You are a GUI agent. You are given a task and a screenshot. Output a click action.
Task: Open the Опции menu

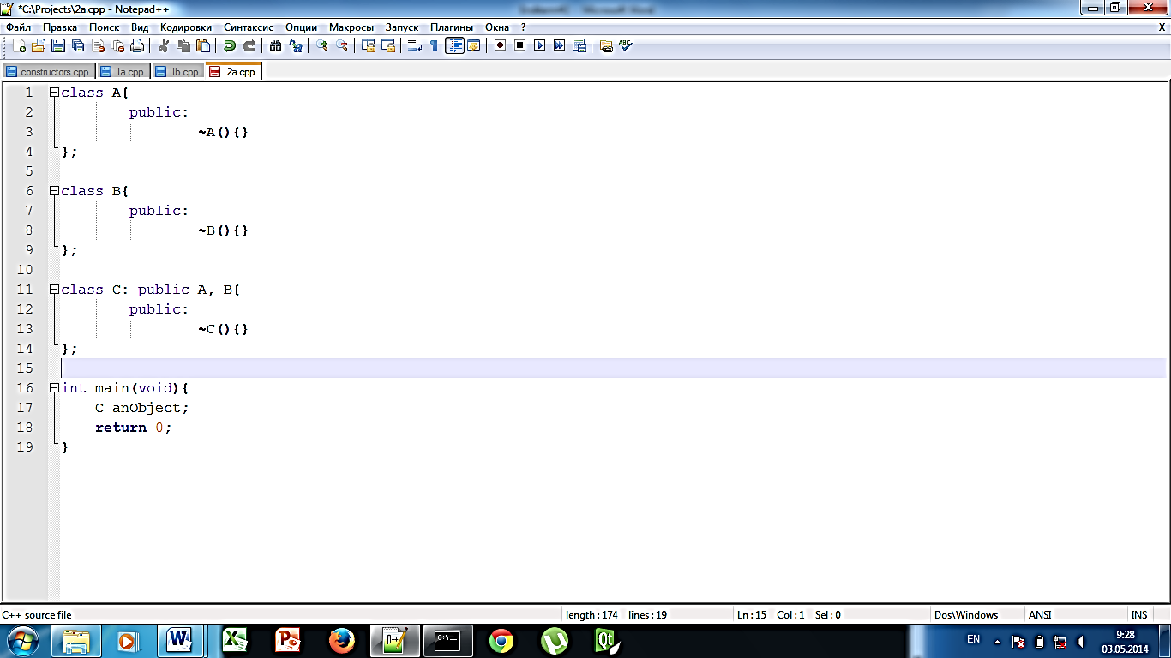pos(301,27)
